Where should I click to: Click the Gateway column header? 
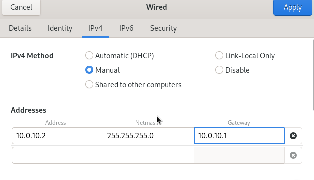tap(239, 122)
